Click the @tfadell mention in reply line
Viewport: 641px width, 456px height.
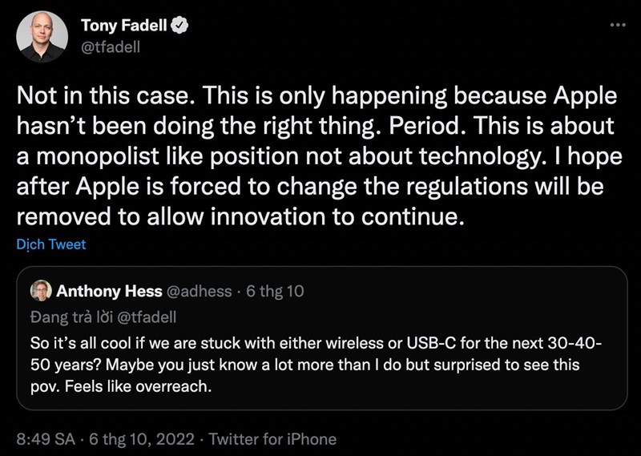tap(147, 317)
